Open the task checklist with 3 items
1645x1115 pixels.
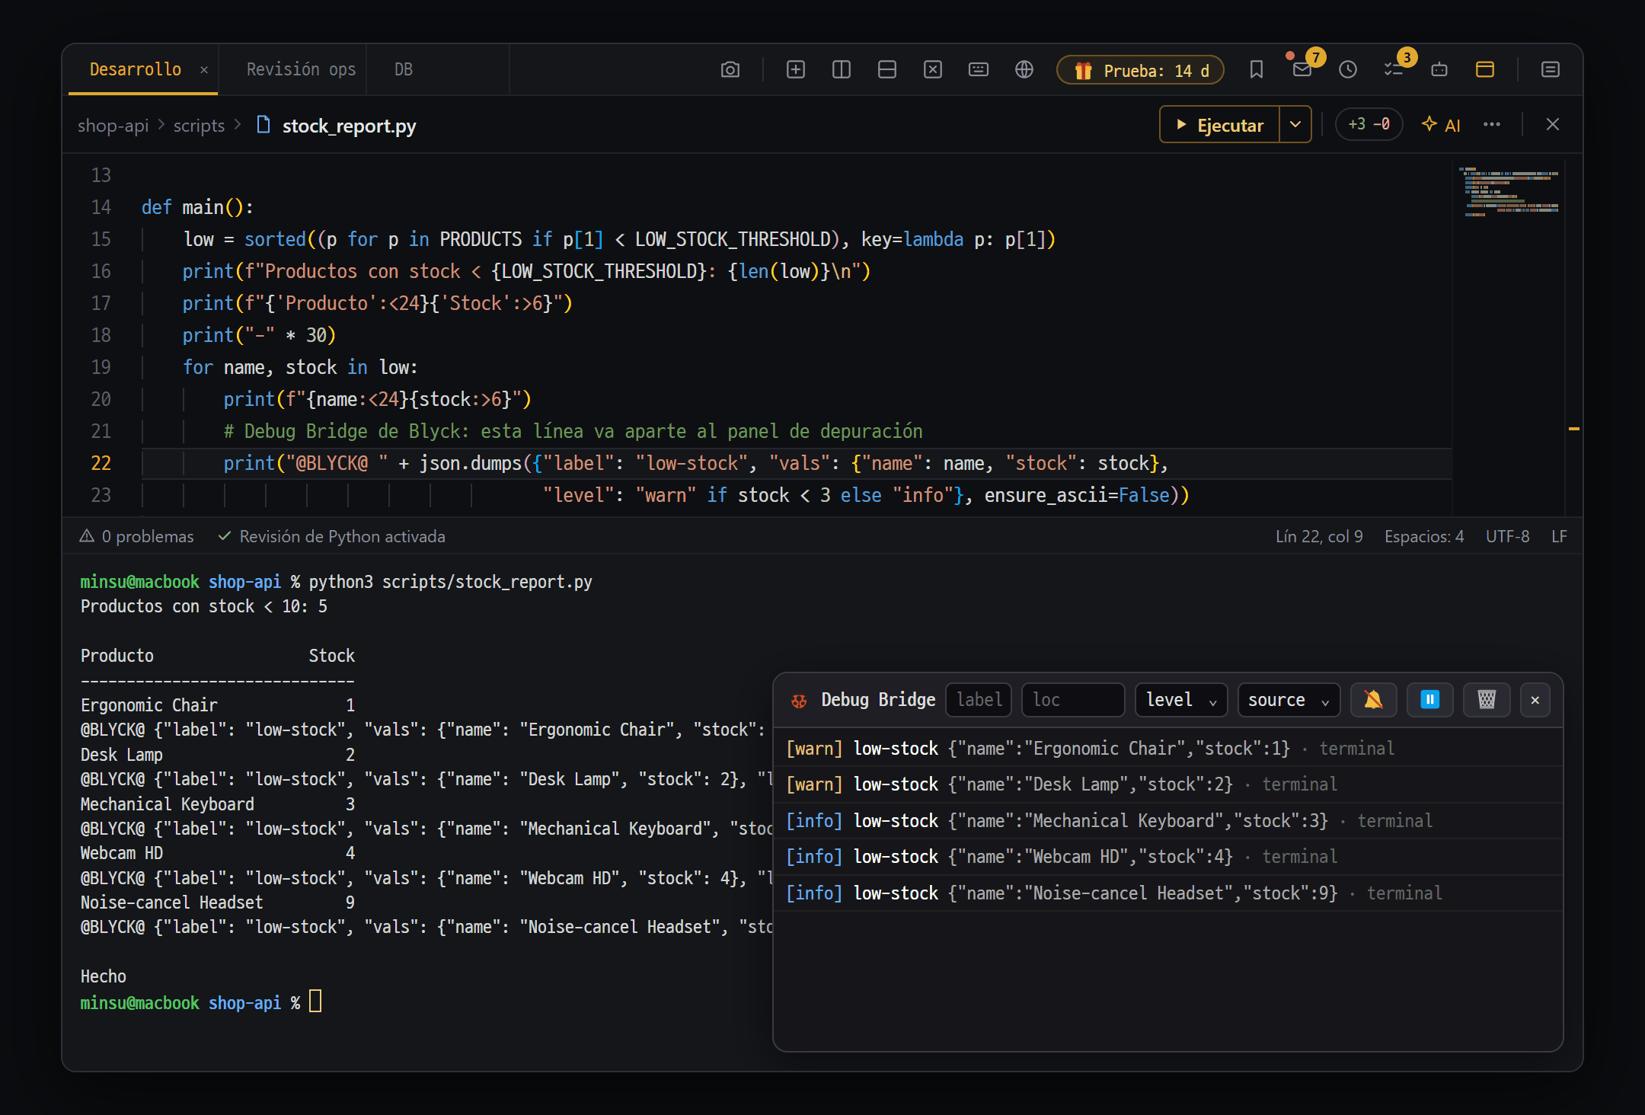pos(1394,70)
